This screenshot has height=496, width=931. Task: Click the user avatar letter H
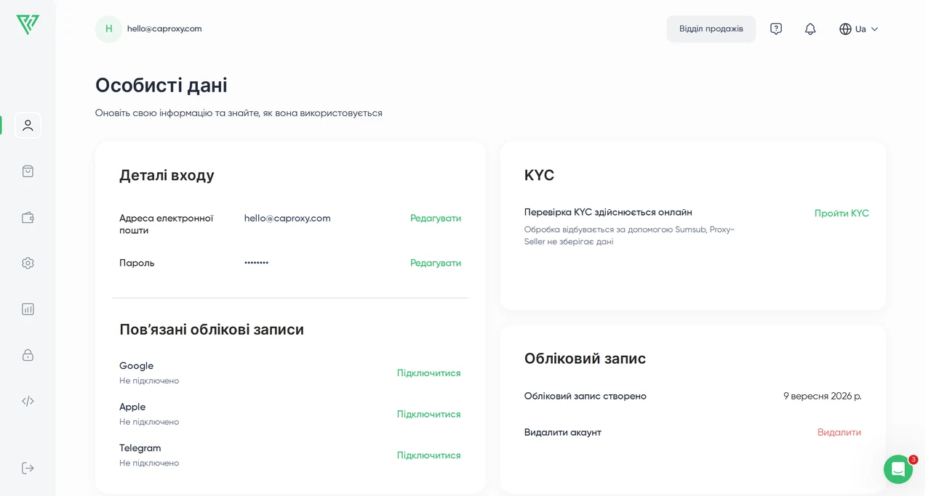coord(108,29)
